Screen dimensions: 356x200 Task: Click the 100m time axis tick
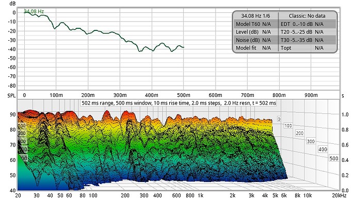click(x=56, y=95)
